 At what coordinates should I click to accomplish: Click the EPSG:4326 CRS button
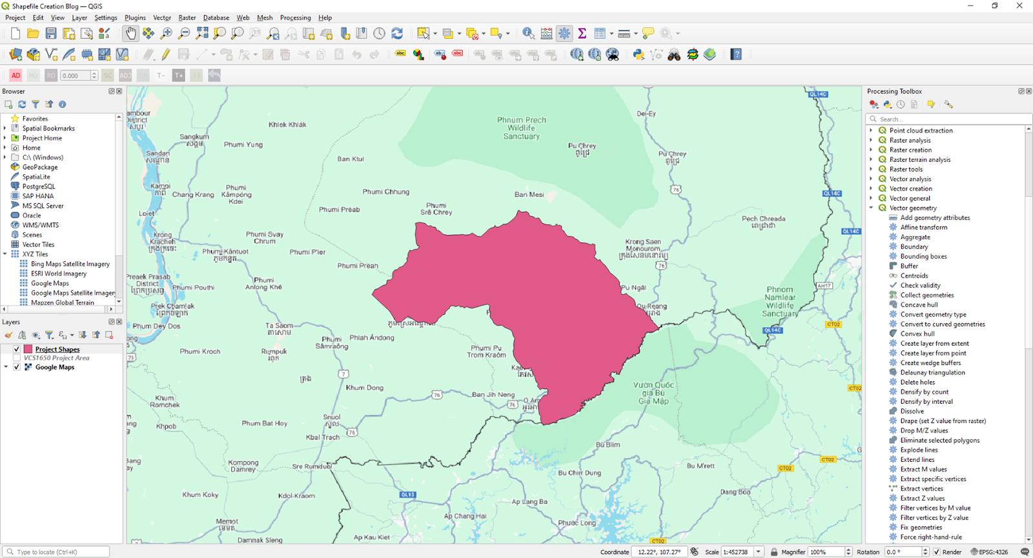(989, 552)
